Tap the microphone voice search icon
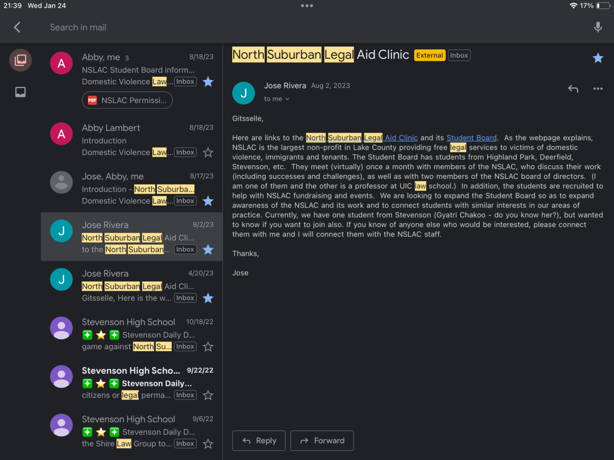Screen dimensions: 614x460 tap(598, 27)
